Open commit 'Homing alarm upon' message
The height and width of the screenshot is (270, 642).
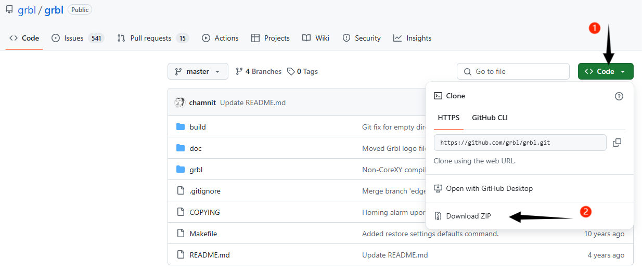(394, 212)
